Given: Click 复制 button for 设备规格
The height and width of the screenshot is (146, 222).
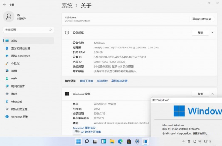Looking at the screenshot, I should pos(200,33).
